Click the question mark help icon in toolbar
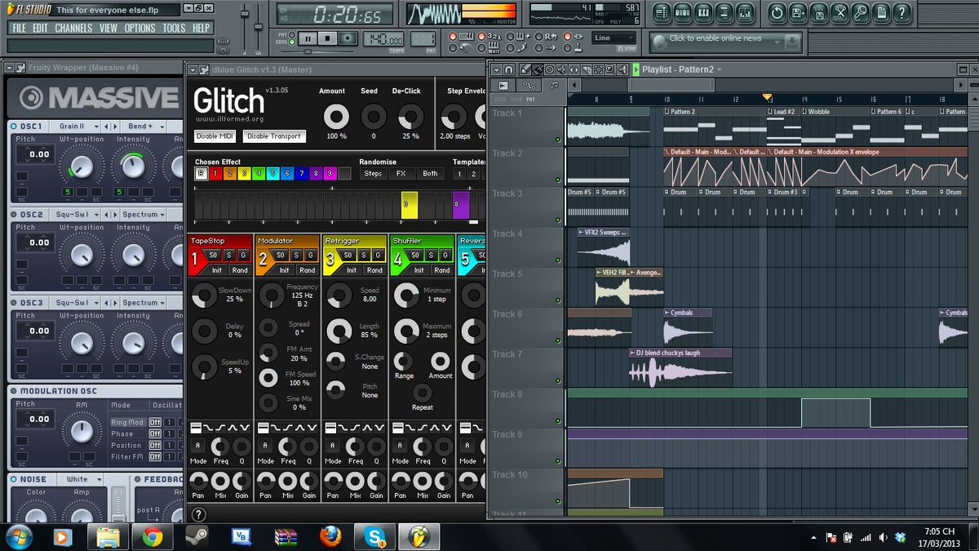979x551 pixels. coord(901,12)
